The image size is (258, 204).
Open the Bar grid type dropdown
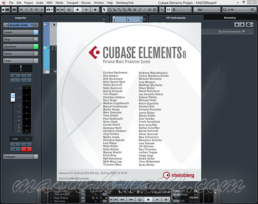pyautogui.click(x=207, y=10)
